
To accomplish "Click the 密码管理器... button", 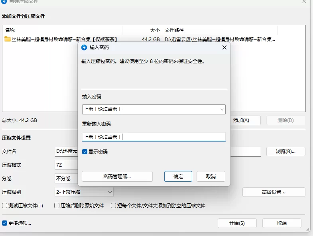I will [x=117, y=177].
